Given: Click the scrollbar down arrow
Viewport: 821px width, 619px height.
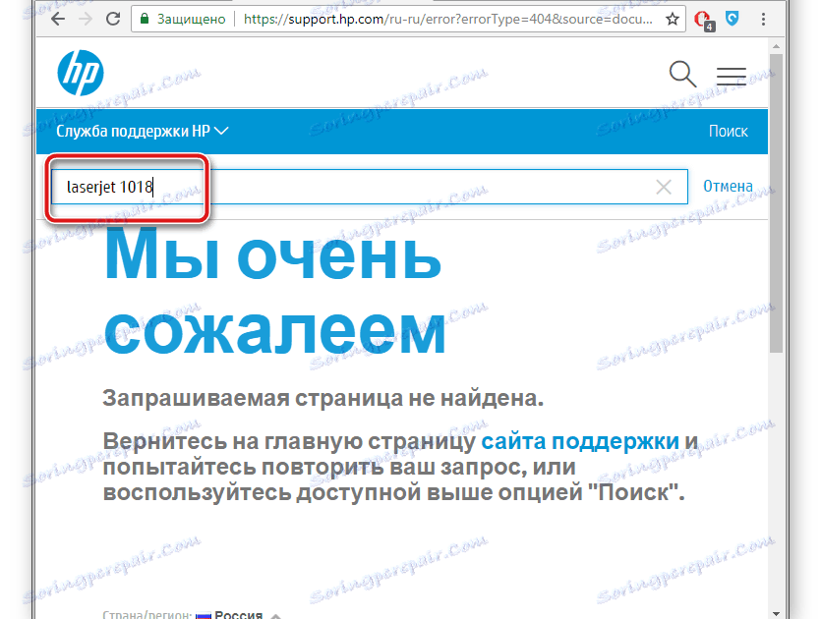Looking at the screenshot, I should [776, 613].
